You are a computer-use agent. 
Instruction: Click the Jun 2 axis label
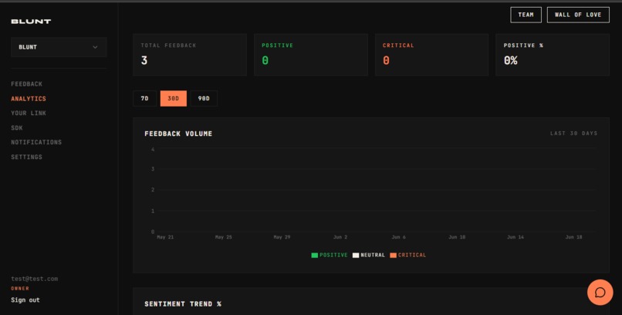[340, 237]
